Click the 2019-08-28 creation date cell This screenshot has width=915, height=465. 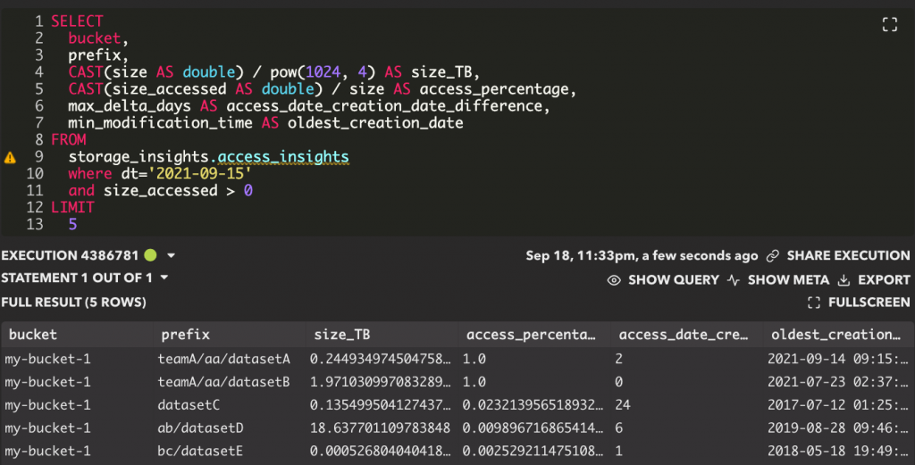coord(838,428)
